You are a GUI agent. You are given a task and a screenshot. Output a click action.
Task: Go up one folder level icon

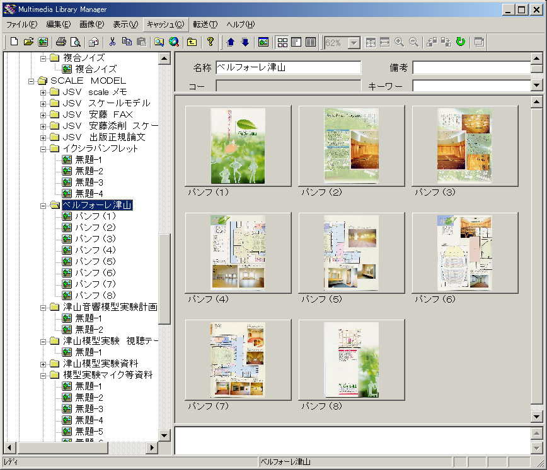(192, 42)
